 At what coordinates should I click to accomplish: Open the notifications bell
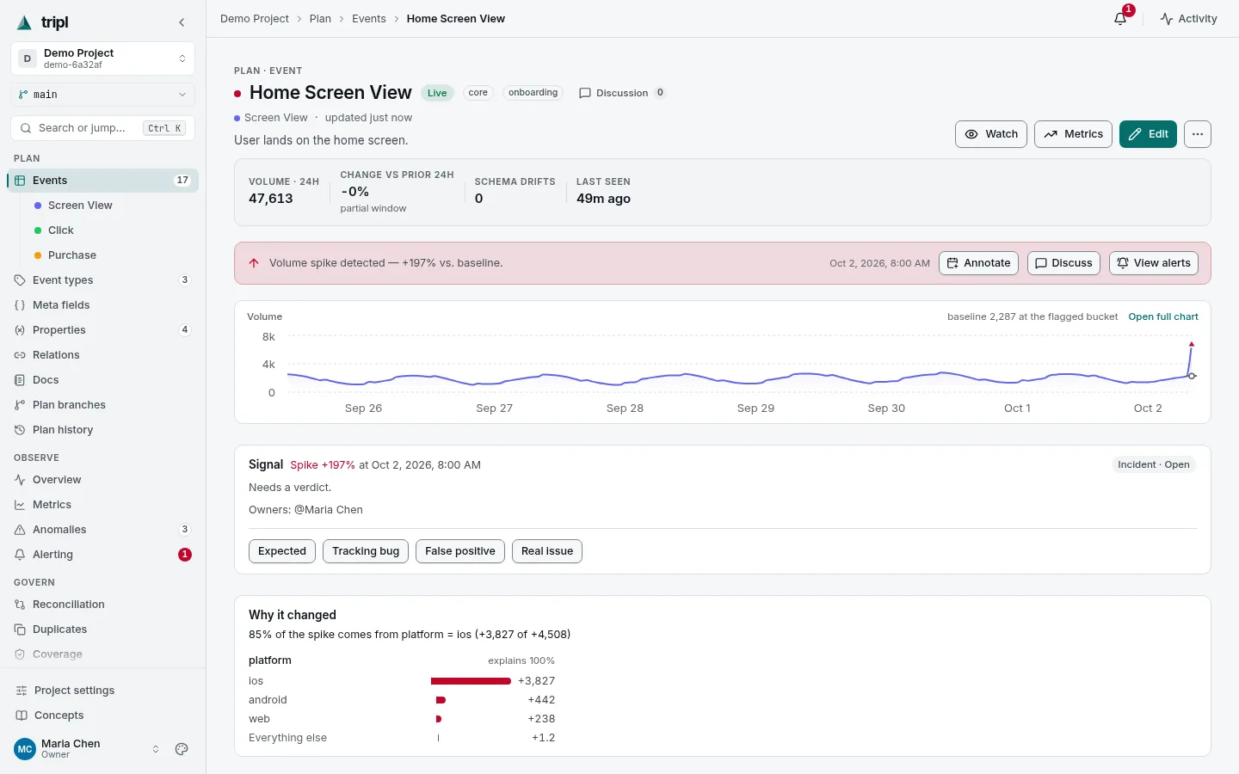coord(1120,18)
